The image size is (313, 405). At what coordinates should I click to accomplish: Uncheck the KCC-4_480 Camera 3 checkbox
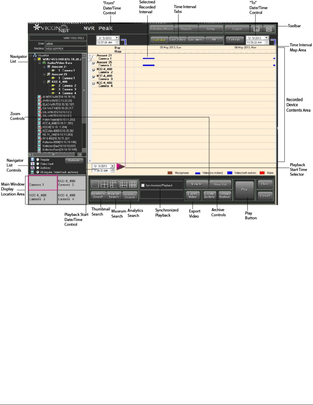(94, 77)
